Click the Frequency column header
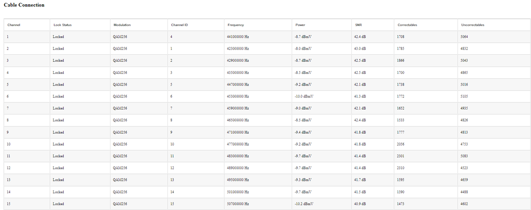531x210 pixels. coord(235,25)
